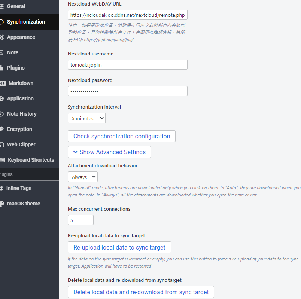Screen dimensions: 301x299
Task: Open the Note History settings
Action: (21, 114)
